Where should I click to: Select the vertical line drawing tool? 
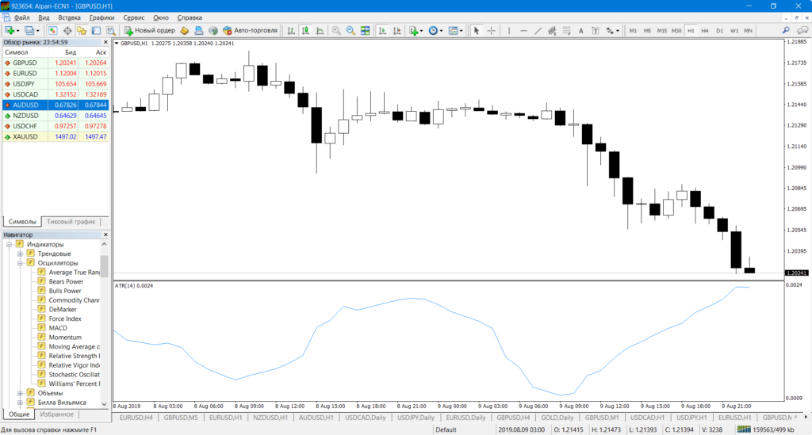click(x=510, y=31)
